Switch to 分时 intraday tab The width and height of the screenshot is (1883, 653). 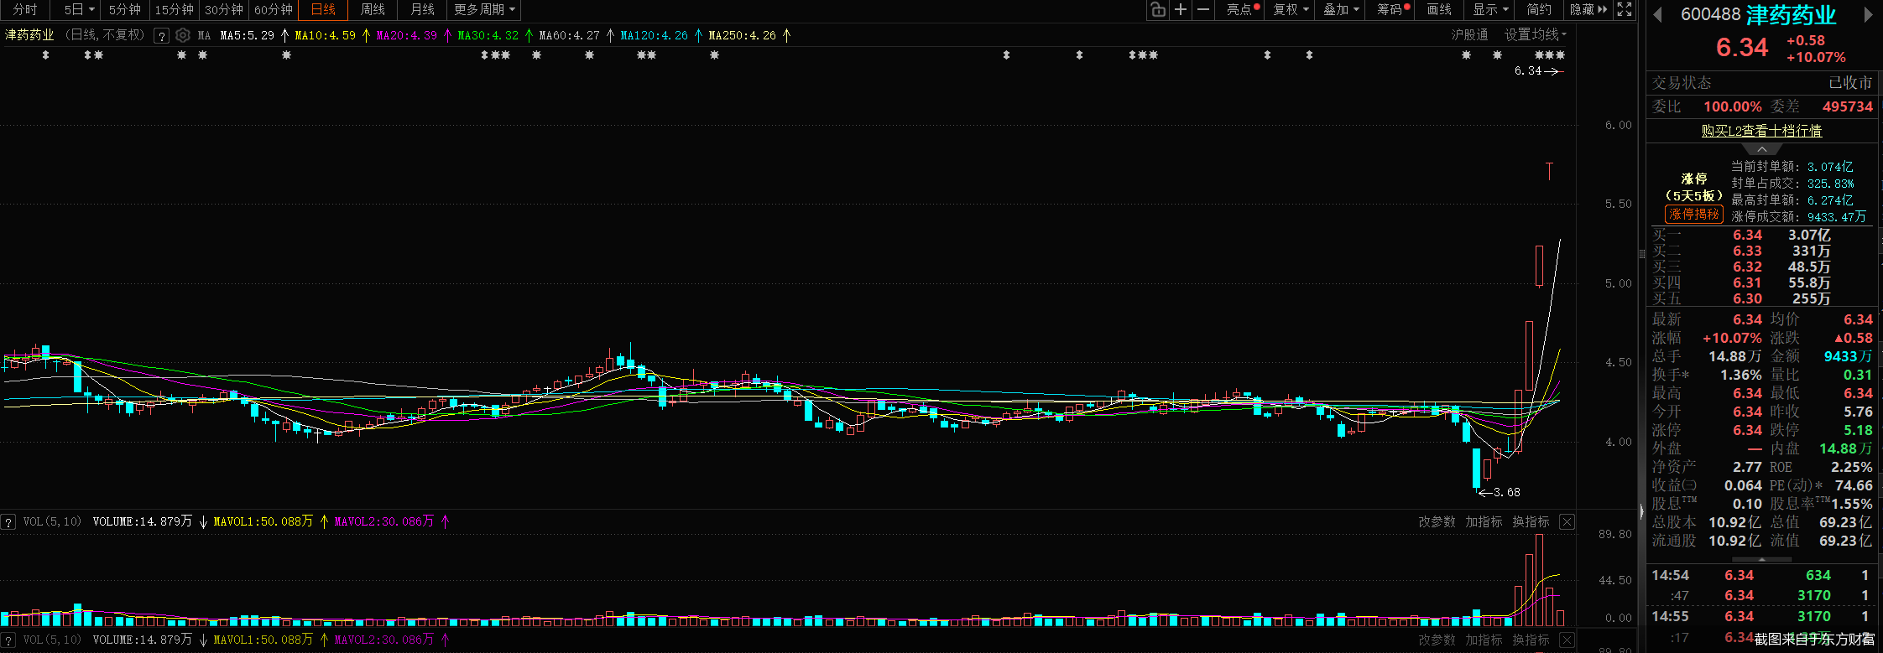pos(25,9)
